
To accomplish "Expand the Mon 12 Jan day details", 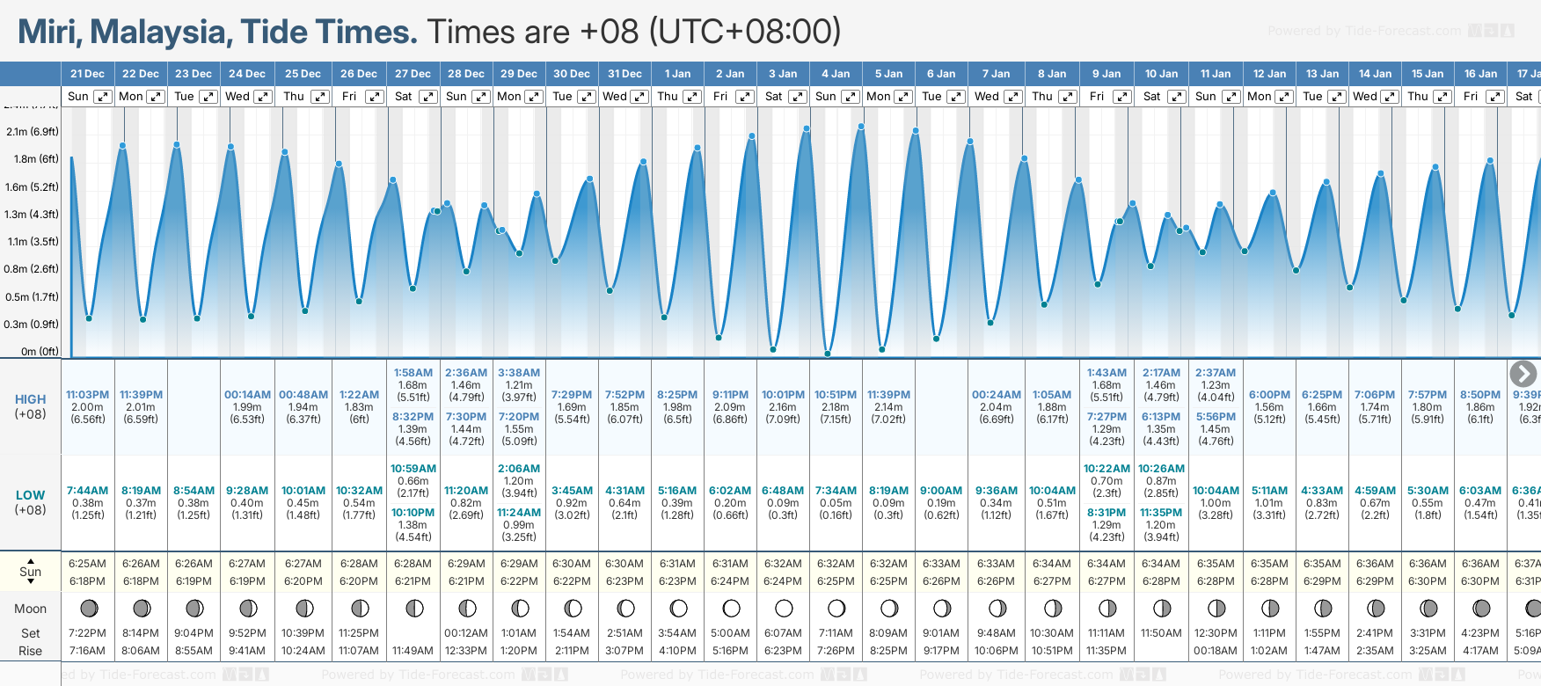I will (x=1284, y=97).
